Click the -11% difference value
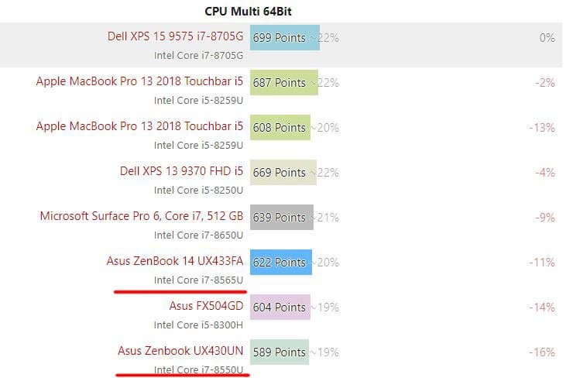The height and width of the screenshot is (378, 573). coord(544,262)
